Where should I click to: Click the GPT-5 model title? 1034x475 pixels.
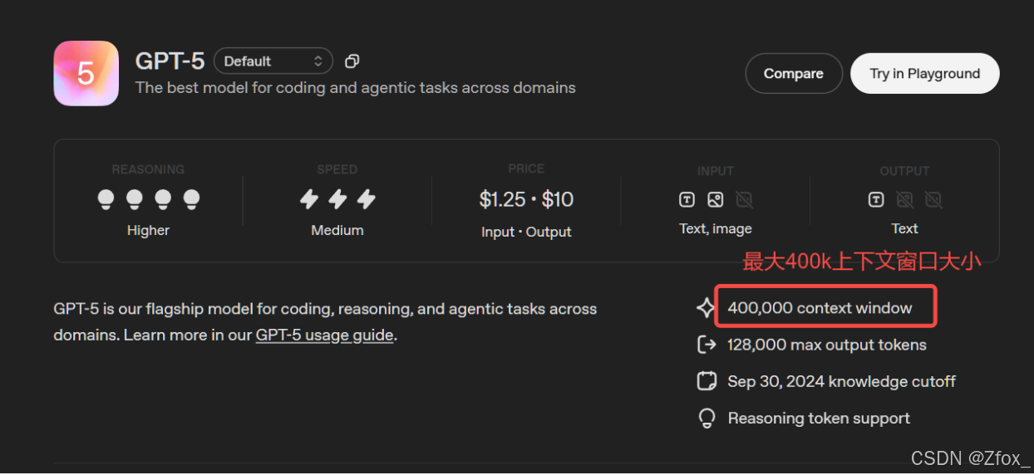point(170,61)
